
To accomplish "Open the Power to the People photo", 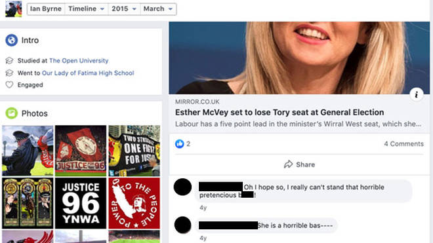I will coord(134,203).
